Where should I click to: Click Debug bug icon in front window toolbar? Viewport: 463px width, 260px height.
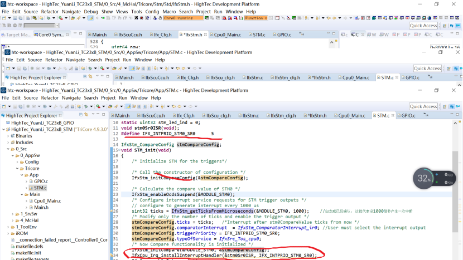(x=86, y=106)
